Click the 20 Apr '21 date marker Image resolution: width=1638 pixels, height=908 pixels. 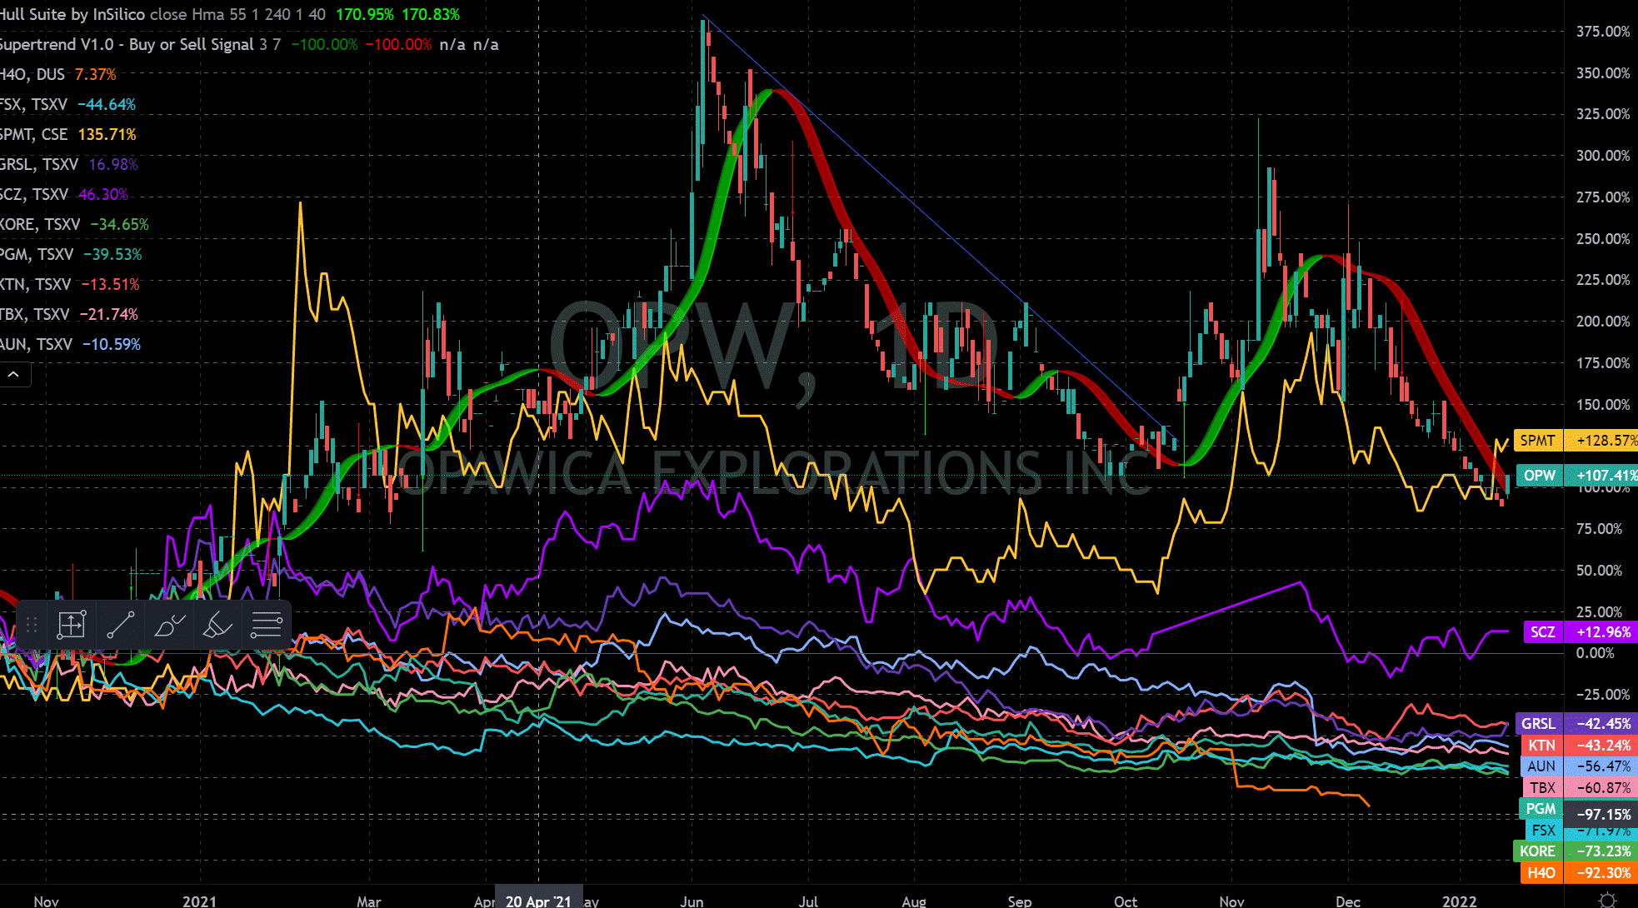tap(538, 901)
